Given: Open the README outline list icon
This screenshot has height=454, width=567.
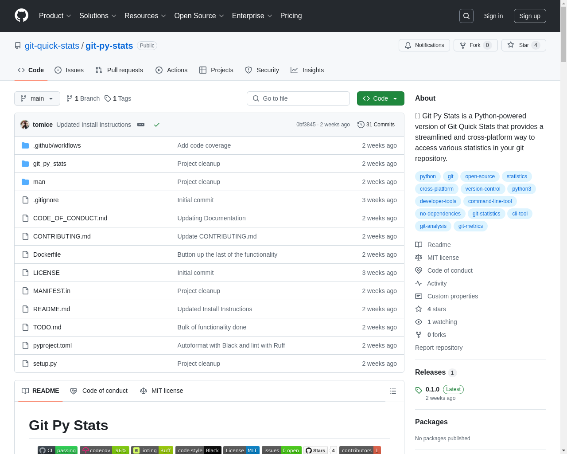Looking at the screenshot, I should 392,391.
